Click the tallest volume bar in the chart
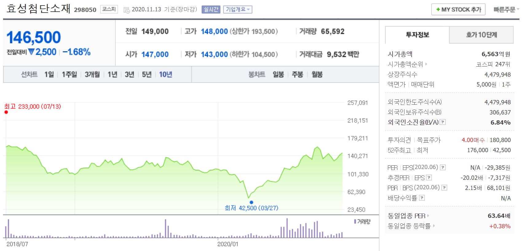 pyautogui.click(x=287, y=227)
